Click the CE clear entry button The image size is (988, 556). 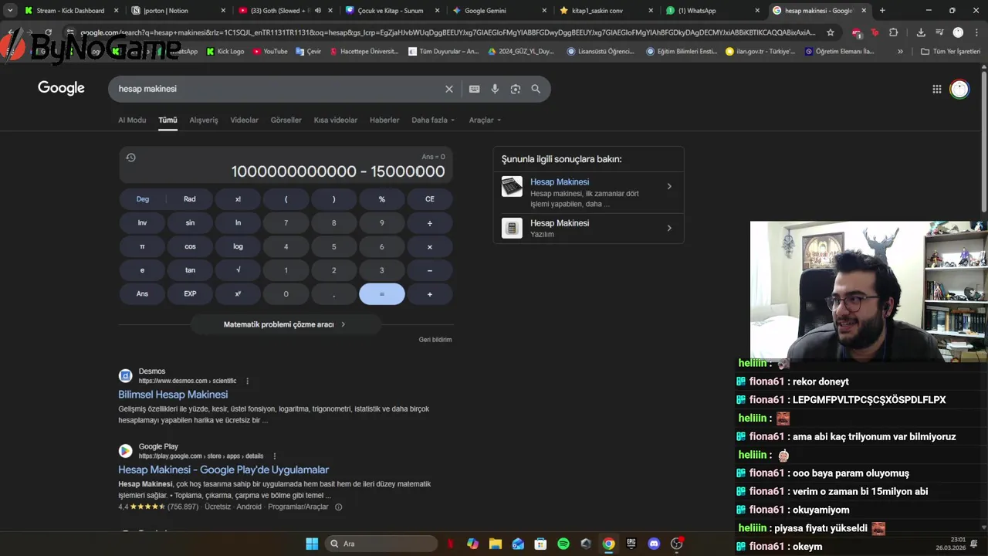pos(430,199)
